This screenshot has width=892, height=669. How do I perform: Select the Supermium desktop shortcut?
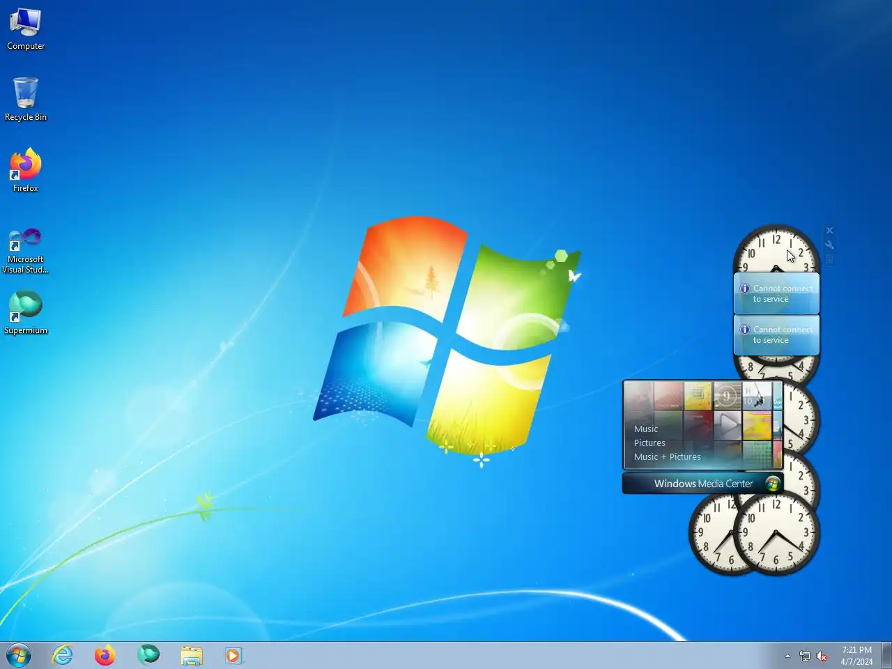26,313
